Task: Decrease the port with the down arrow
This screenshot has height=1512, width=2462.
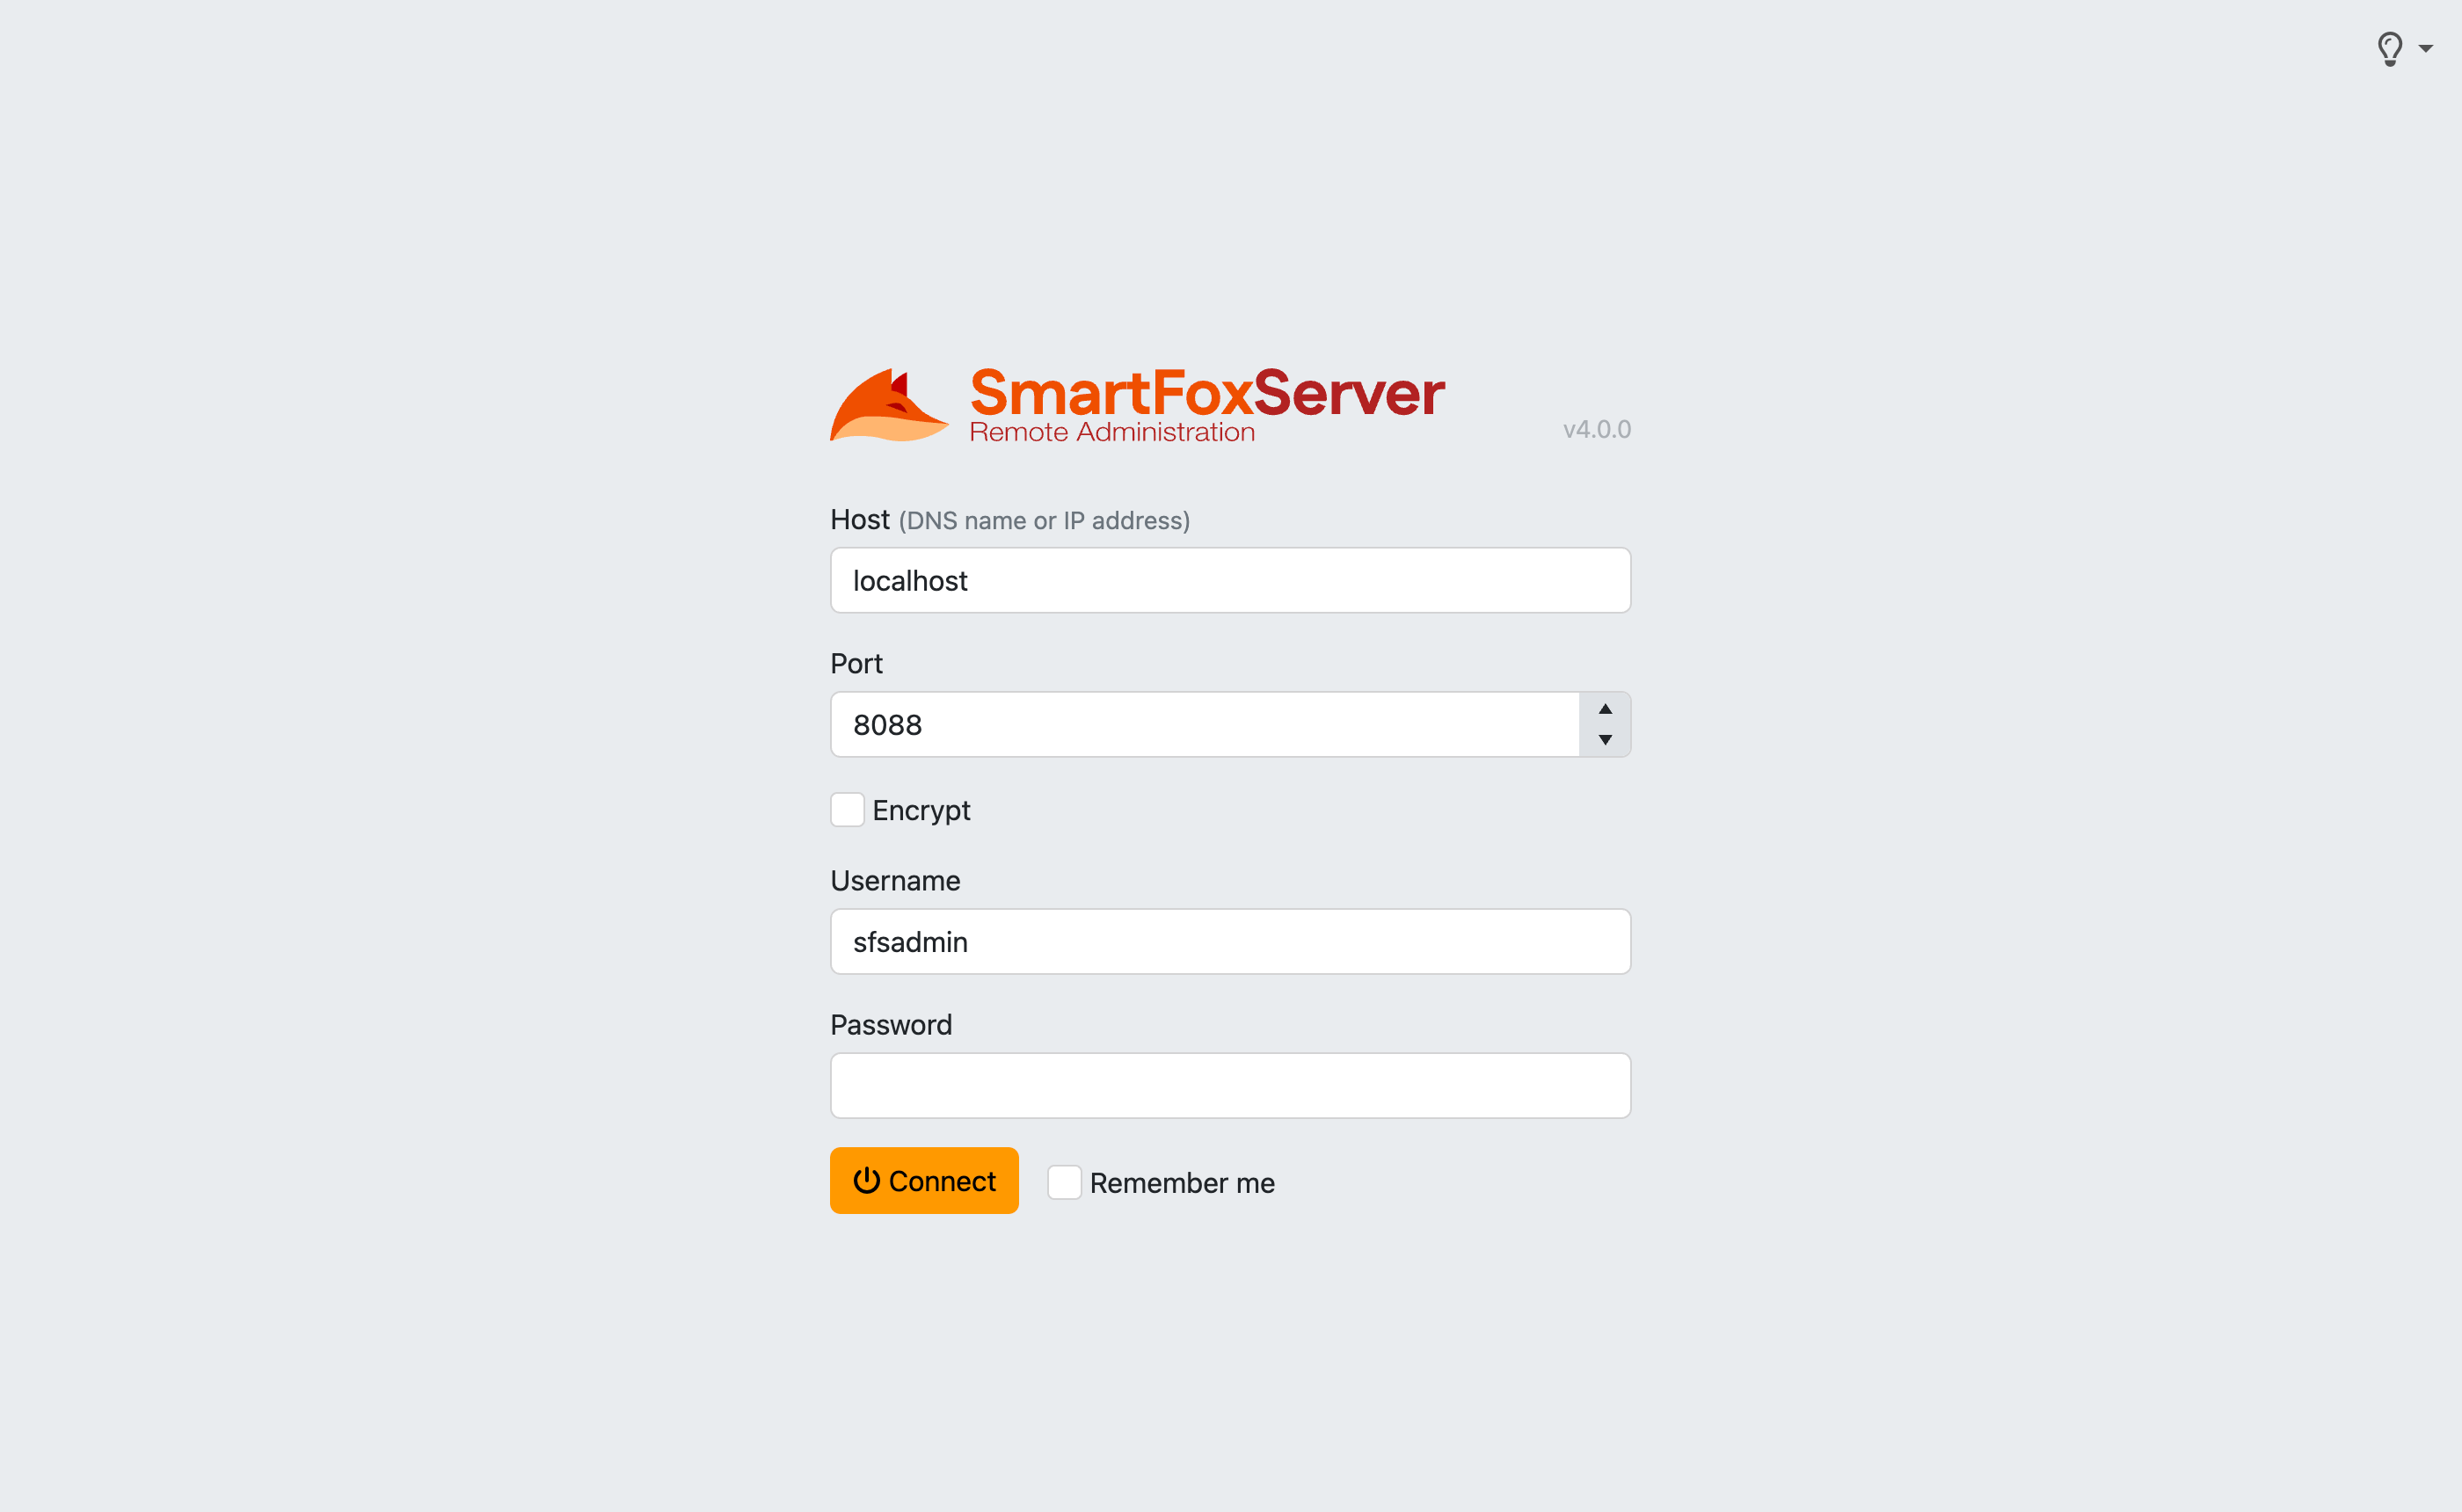Action: click(x=1605, y=740)
